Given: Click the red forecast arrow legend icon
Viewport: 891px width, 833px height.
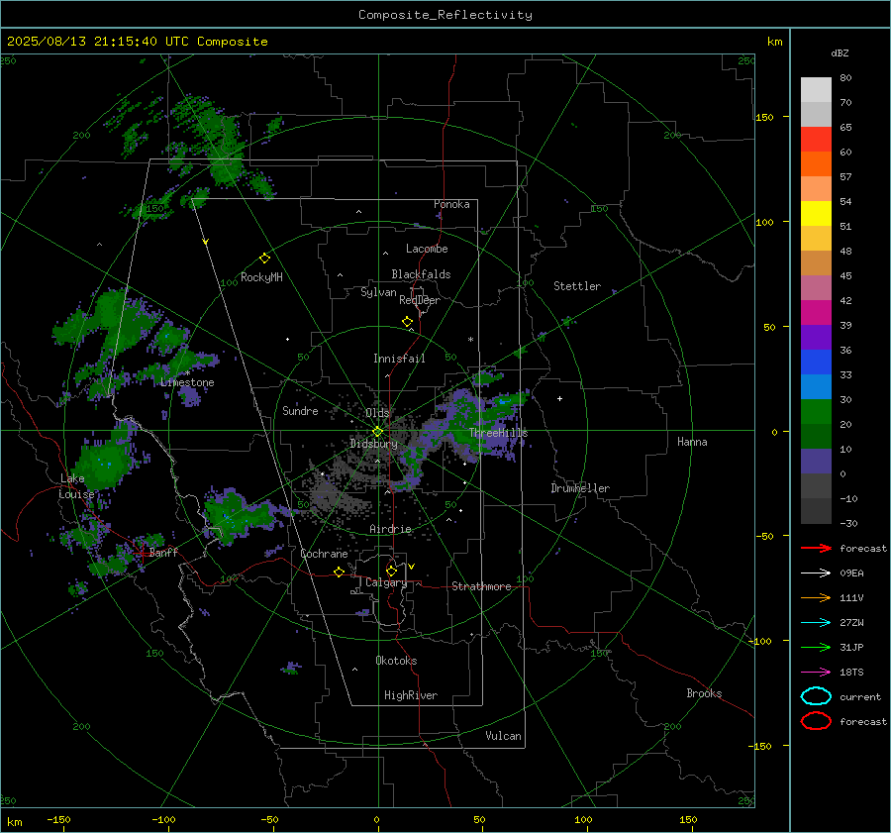Looking at the screenshot, I should [816, 548].
